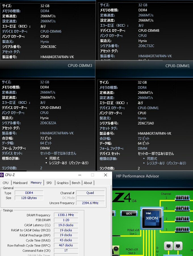Click the empty DC Mode field
This screenshot has width=193, height=256.
[x=90, y=198]
